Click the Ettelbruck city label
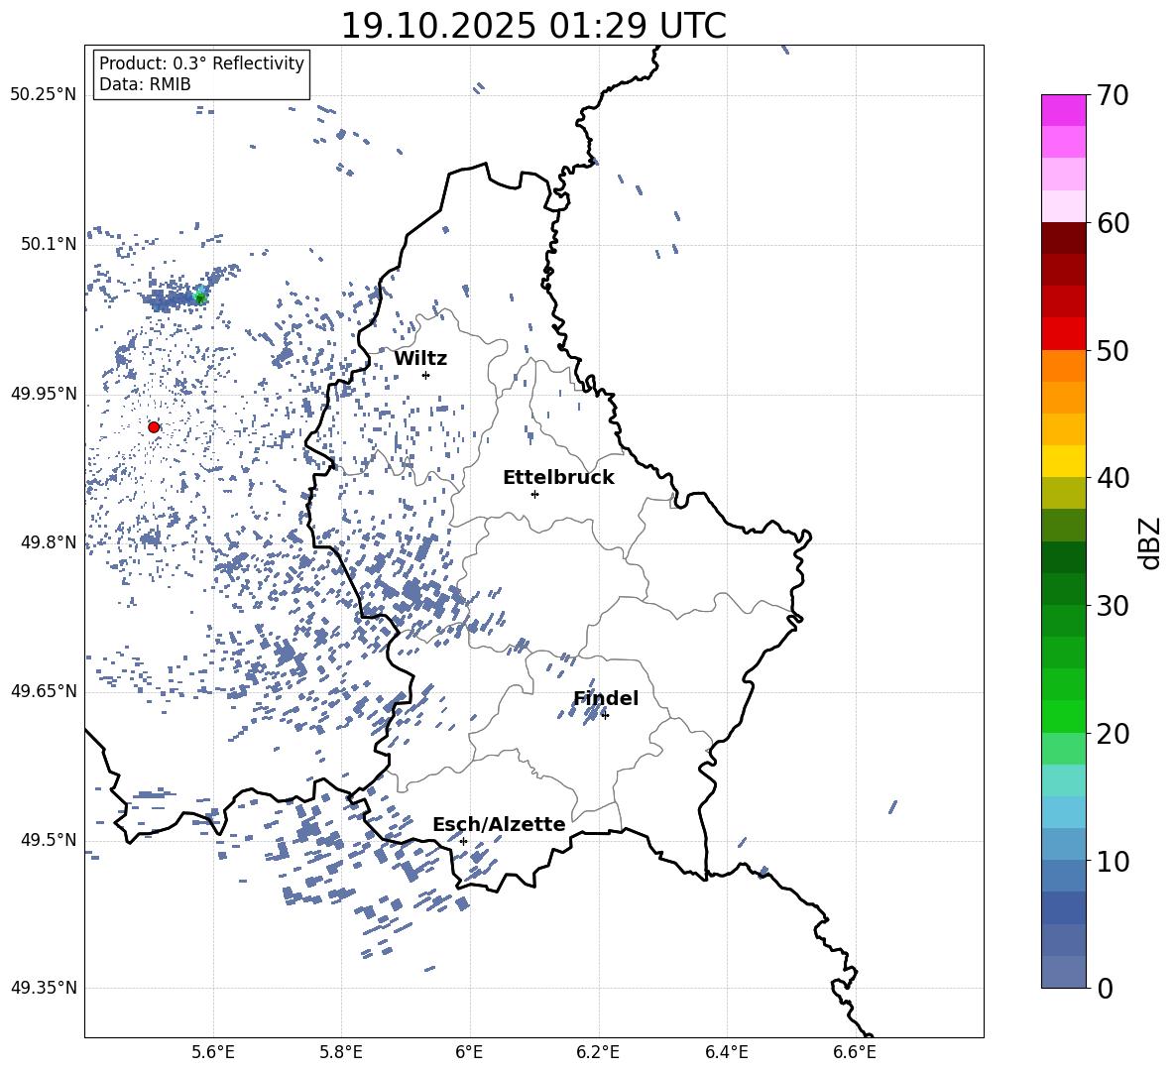The image size is (1174, 1072). coord(558,478)
